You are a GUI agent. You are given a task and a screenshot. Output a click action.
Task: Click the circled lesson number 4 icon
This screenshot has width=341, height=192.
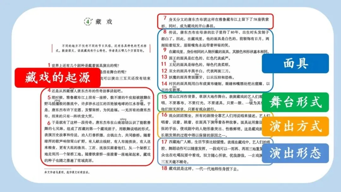(88, 21)
